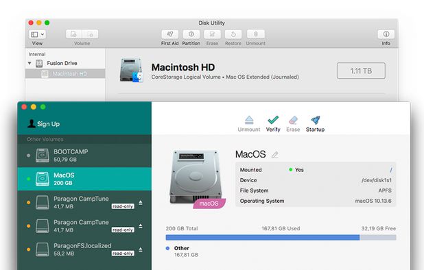The height and width of the screenshot is (270, 424).
Task: Eject the ParagonFS.localized volume
Action: pos(141,249)
